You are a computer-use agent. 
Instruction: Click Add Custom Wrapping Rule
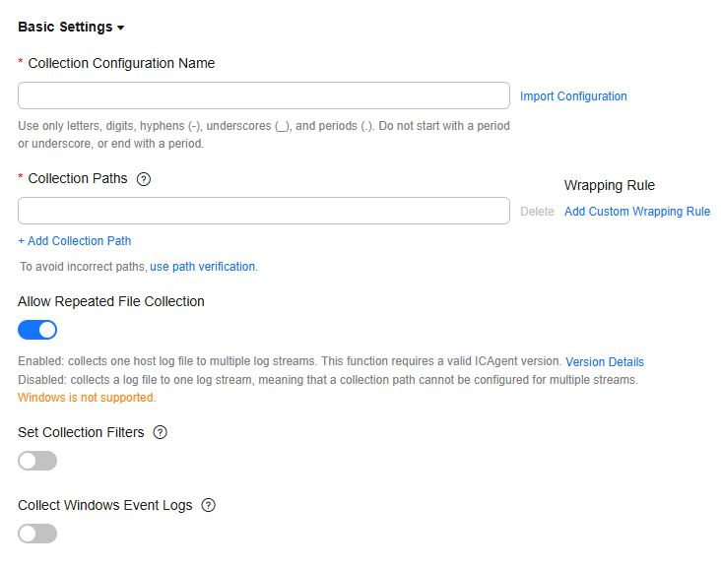click(x=637, y=212)
